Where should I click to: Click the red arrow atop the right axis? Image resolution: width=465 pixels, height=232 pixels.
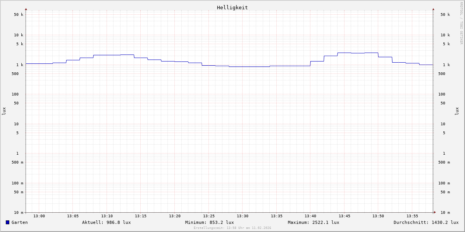pos(433,9)
